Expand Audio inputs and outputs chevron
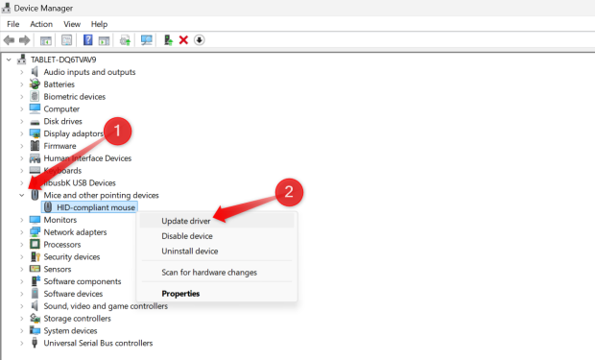Image resolution: width=595 pixels, height=360 pixels. pos(22,72)
